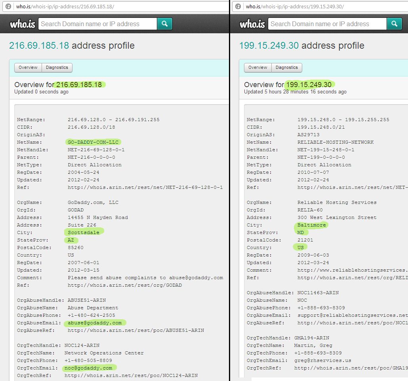Click the right NetRange 199.15.248.0 - 199.15.255.255
This screenshot has height=381, width=408.
pyautogui.click(x=343, y=120)
